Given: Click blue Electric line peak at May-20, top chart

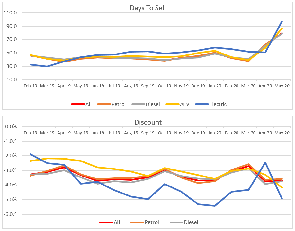Looking at the screenshot, I should pos(282,21).
